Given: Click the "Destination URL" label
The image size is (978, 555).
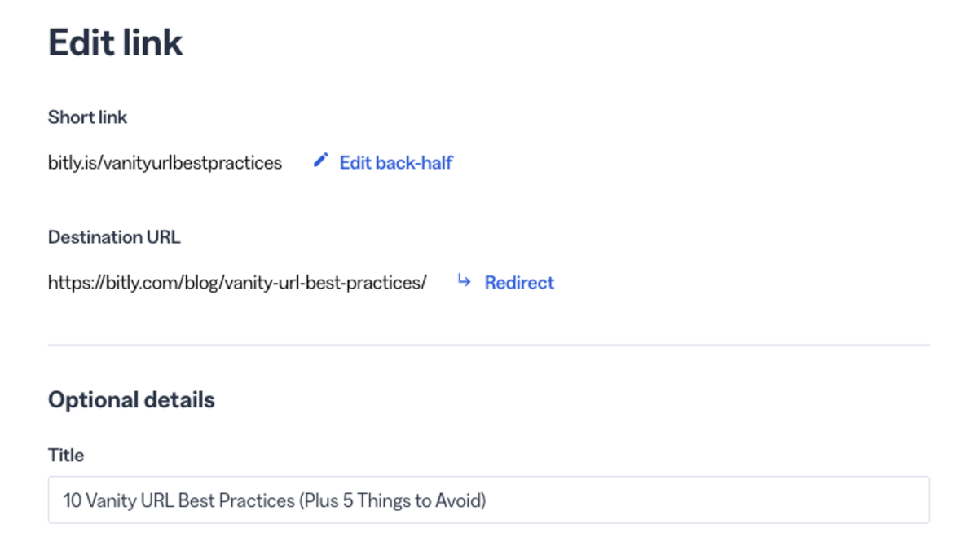Looking at the screenshot, I should (x=114, y=237).
